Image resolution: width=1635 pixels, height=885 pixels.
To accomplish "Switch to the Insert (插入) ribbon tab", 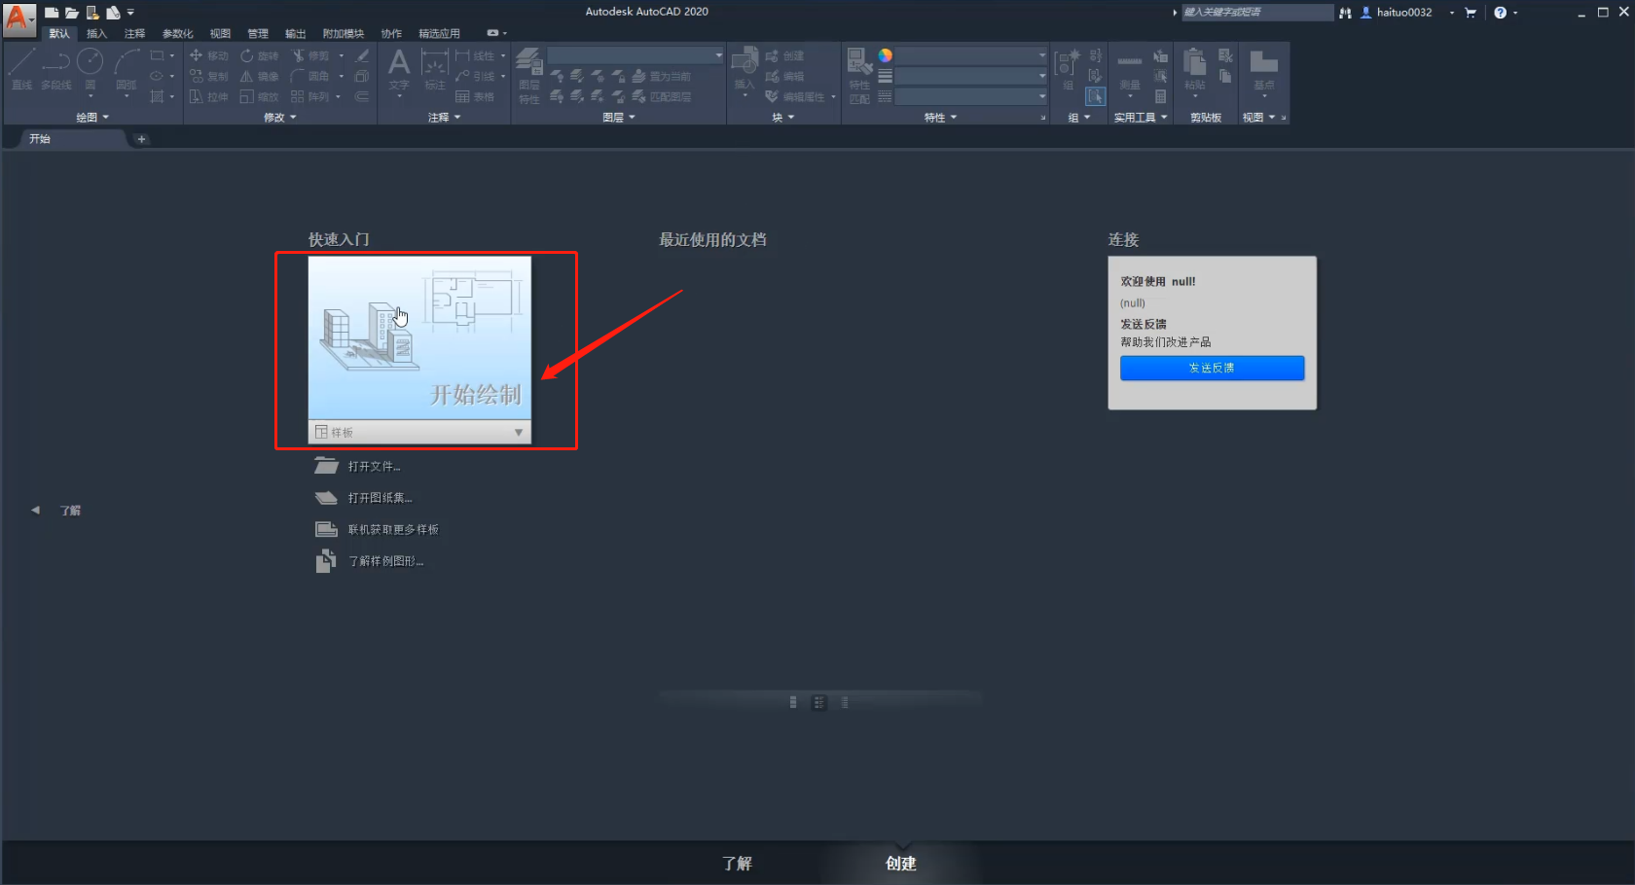I will (x=96, y=33).
